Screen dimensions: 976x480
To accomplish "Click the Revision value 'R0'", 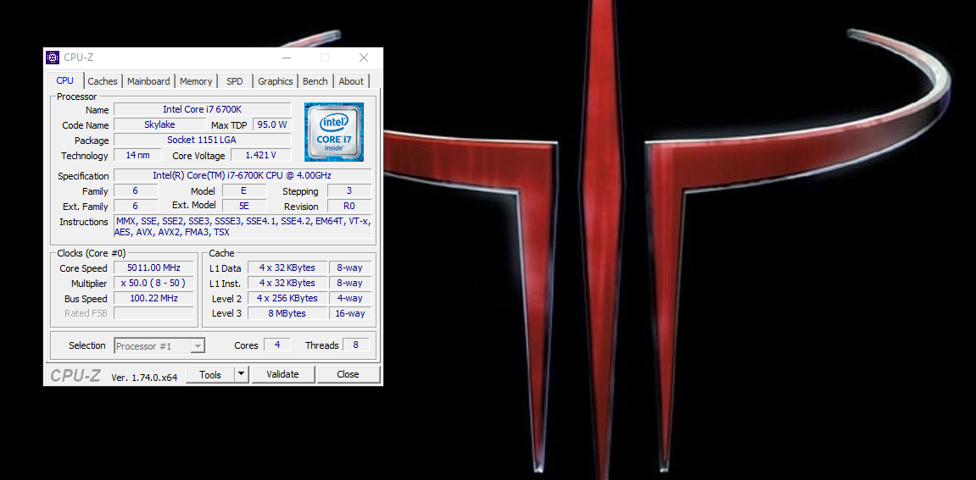I will point(349,206).
